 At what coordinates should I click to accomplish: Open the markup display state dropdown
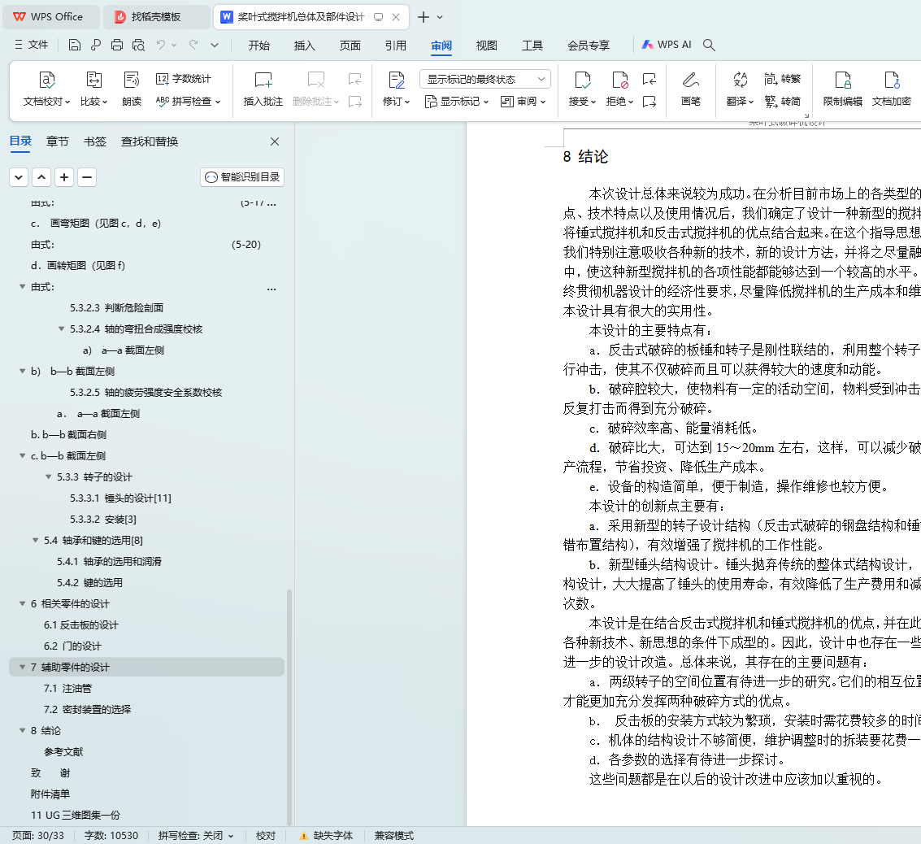[x=485, y=79]
